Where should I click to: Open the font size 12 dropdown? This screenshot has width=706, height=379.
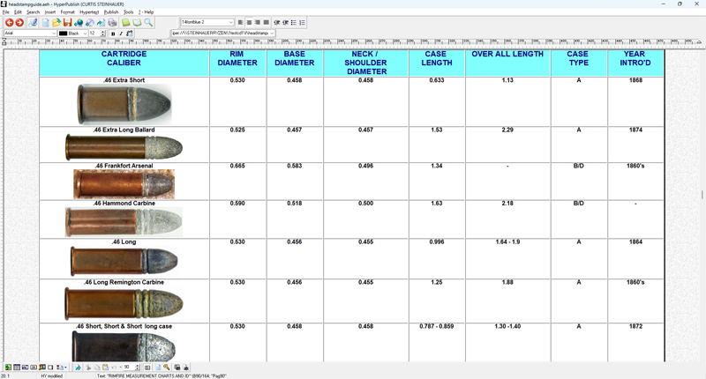(97, 33)
